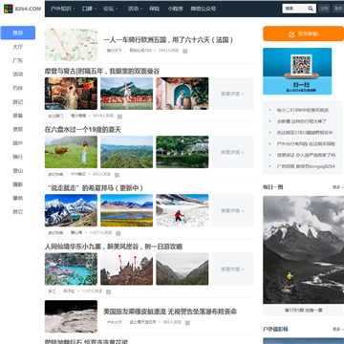Select 广东 sidebar category
Viewport: 344px width, 344px height.
(18, 60)
